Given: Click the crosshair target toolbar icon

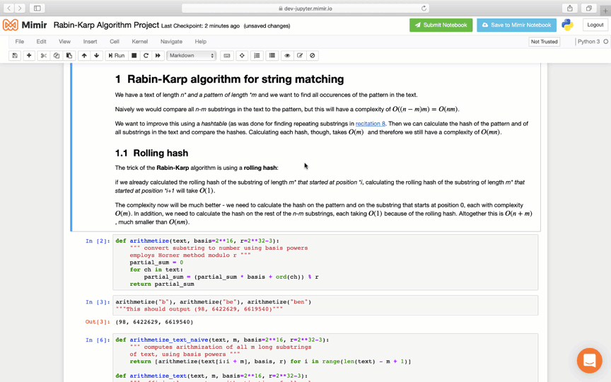Looking at the screenshot, I should pyautogui.click(x=242, y=55).
